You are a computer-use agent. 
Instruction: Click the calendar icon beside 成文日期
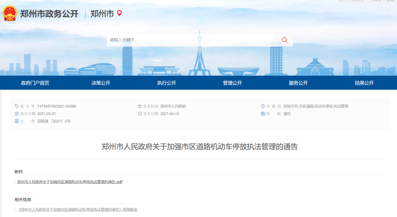pyautogui.click(x=17, y=114)
